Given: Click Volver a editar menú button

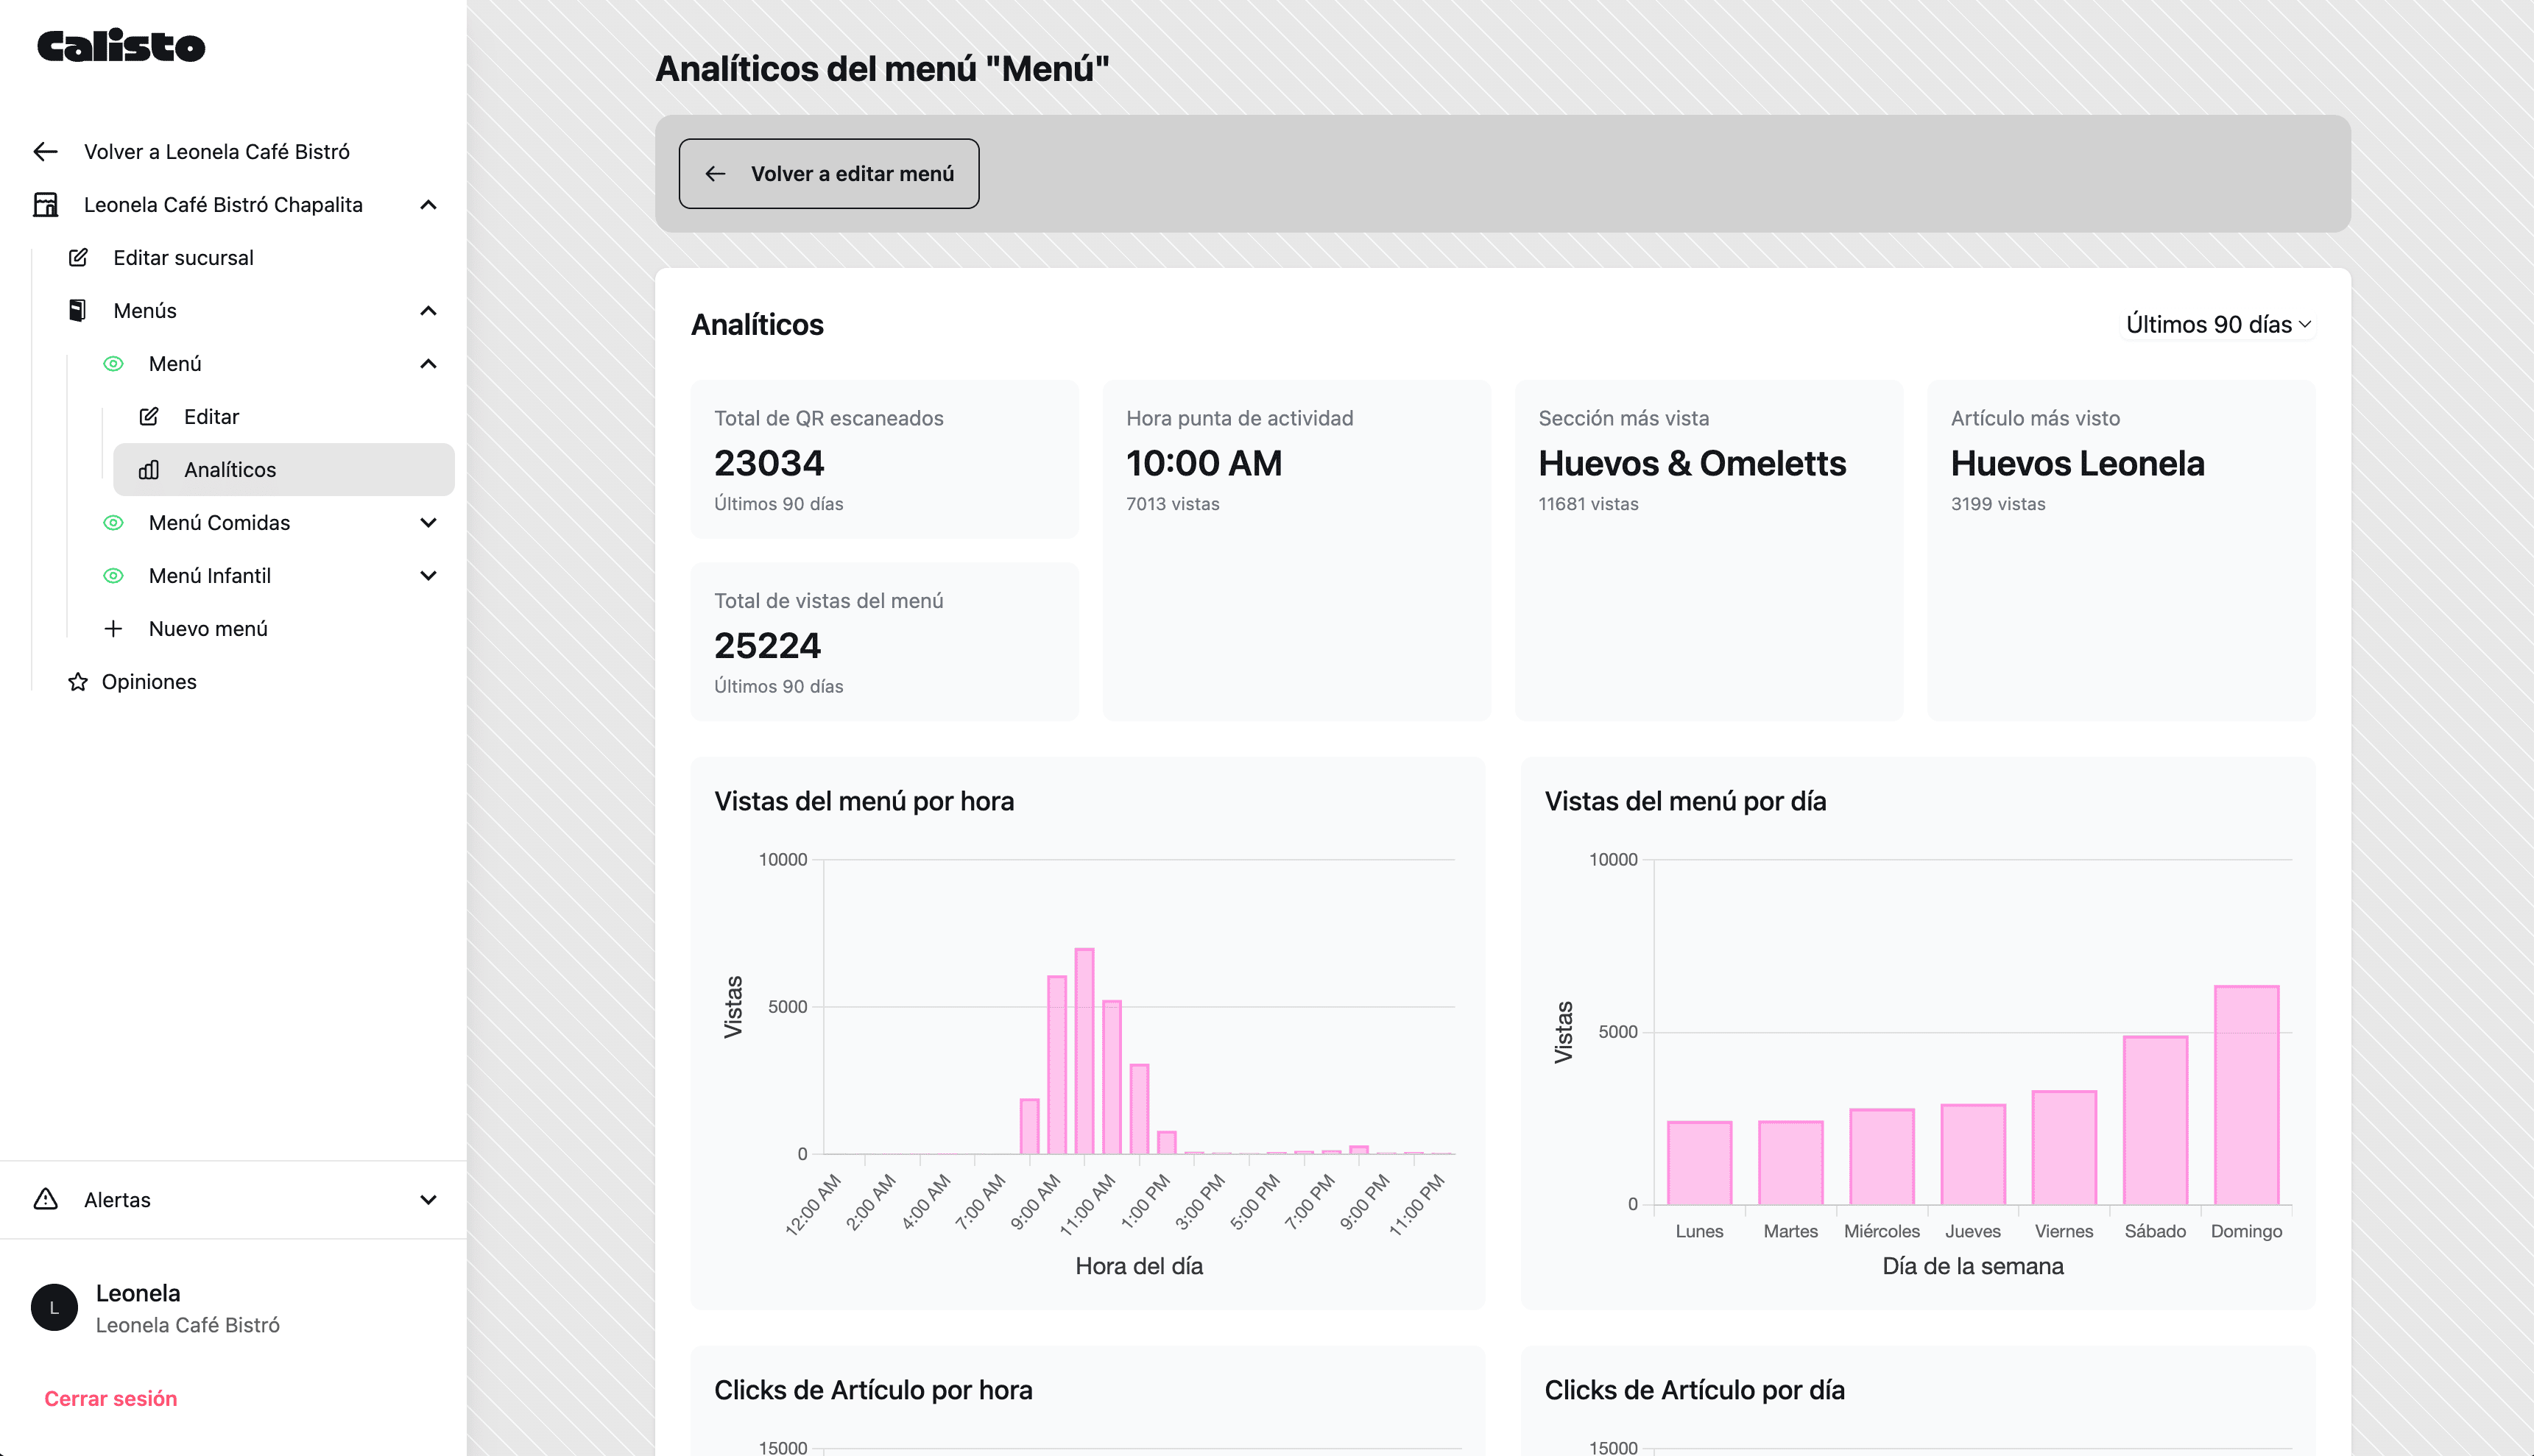Looking at the screenshot, I should coord(828,173).
